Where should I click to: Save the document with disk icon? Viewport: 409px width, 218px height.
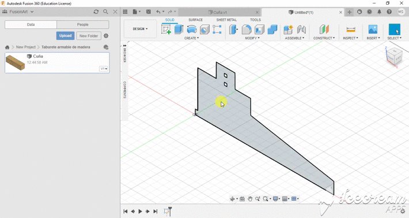point(149,12)
